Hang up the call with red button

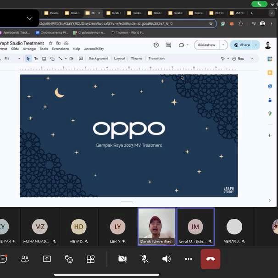coord(210,259)
